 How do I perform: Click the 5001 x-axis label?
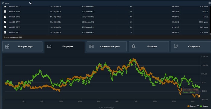point(99,101)
